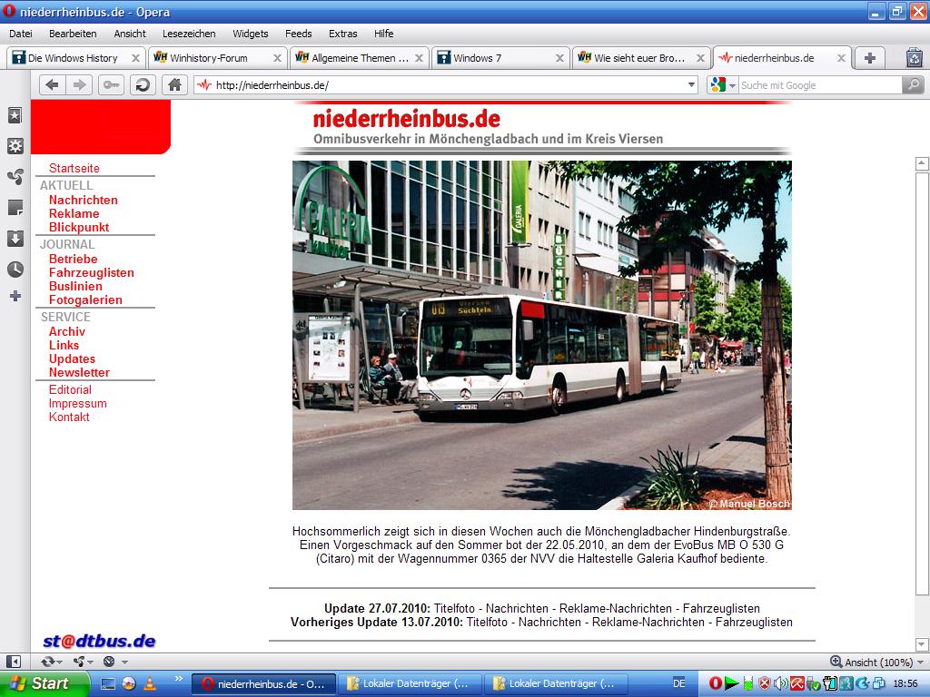
Task: Click in the Suche mit Google field
Action: coord(817,85)
